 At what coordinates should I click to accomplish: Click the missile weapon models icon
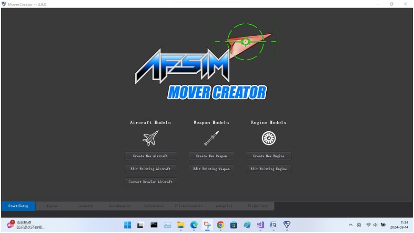tap(212, 138)
